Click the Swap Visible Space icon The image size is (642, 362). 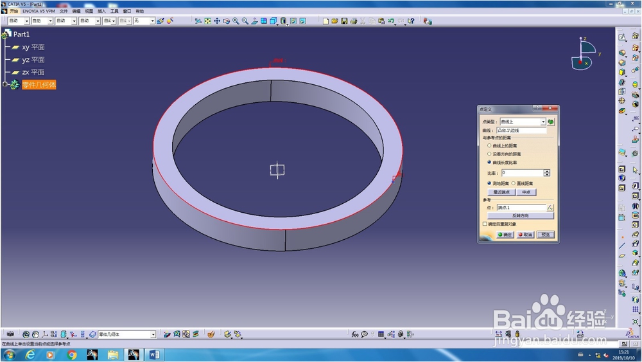(x=302, y=21)
